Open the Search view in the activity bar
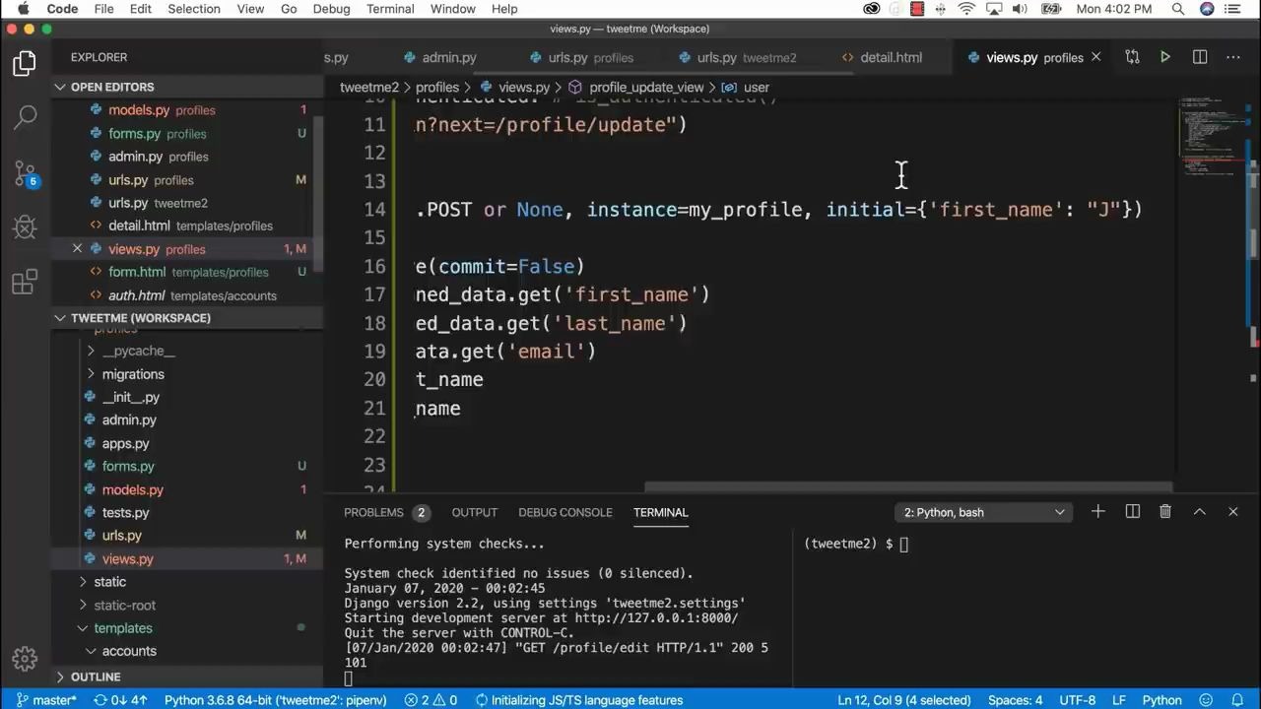1261x709 pixels. [24, 115]
